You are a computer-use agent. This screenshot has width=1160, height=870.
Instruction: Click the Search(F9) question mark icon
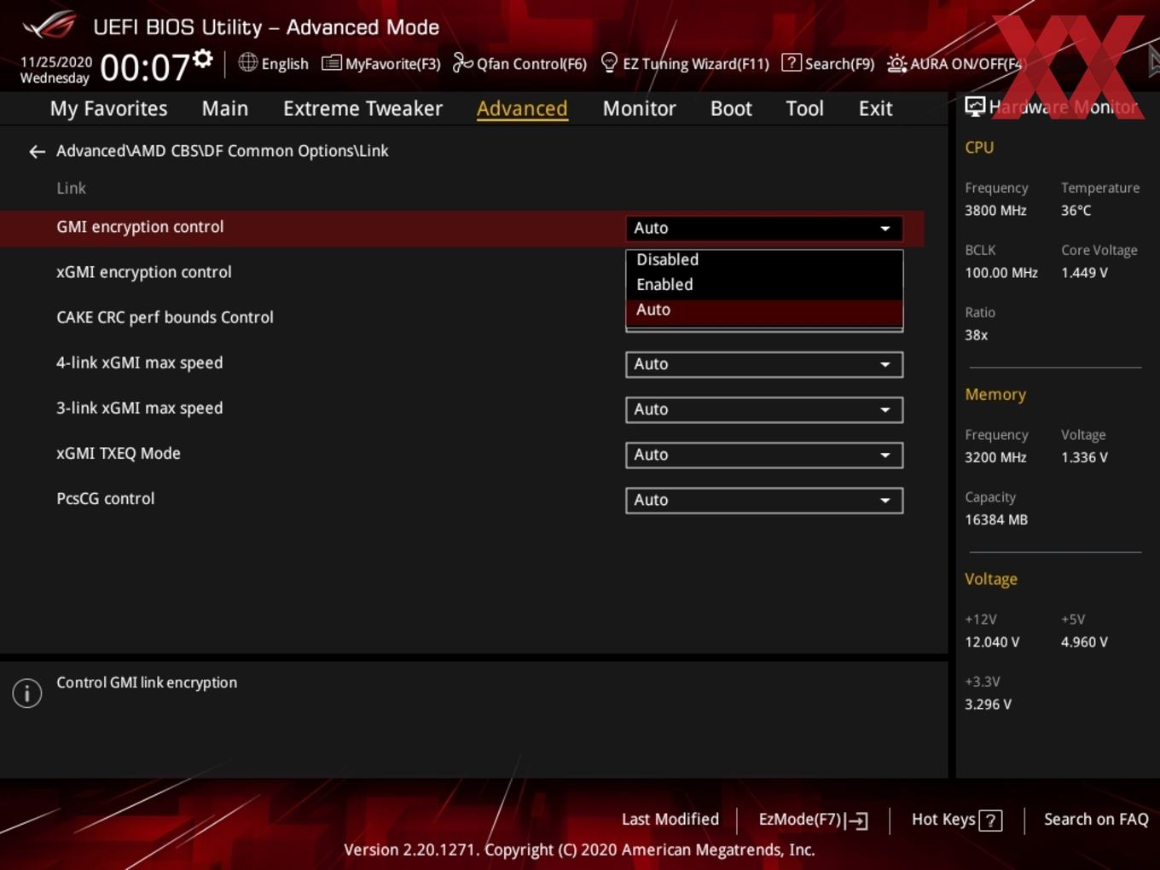click(792, 63)
